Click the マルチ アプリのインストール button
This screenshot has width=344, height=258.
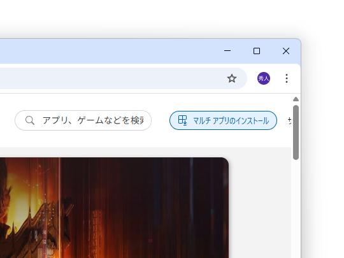[x=223, y=120]
